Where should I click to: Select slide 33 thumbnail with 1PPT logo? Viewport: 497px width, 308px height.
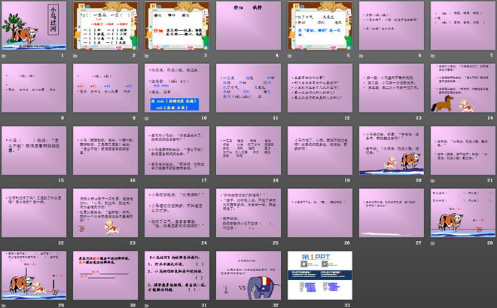pos(320,276)
